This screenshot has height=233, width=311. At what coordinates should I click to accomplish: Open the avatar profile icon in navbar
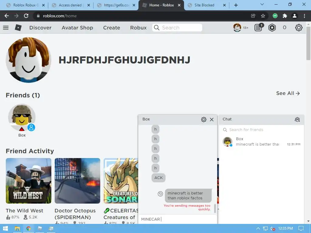[237, 28]
